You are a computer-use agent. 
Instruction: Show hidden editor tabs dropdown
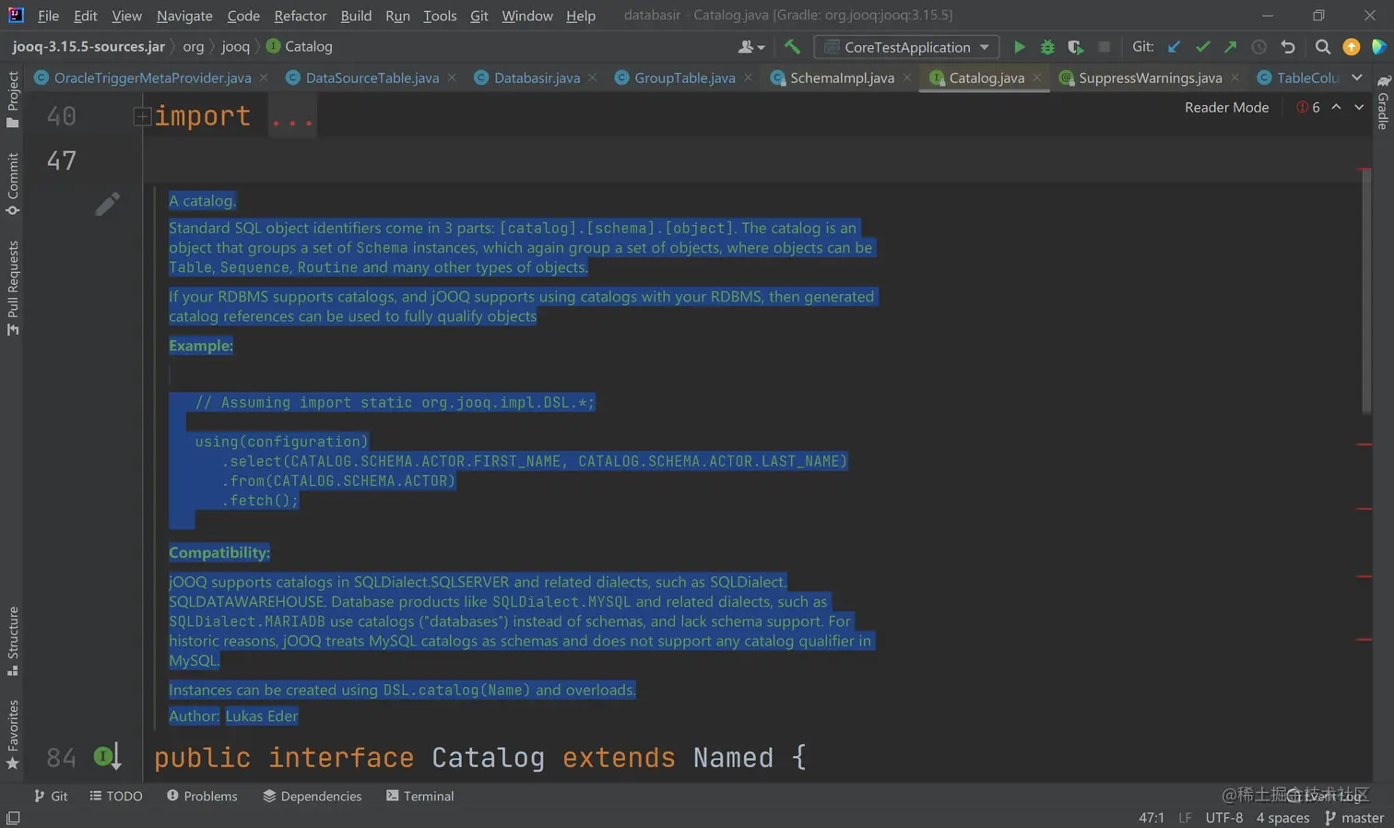1357,77
